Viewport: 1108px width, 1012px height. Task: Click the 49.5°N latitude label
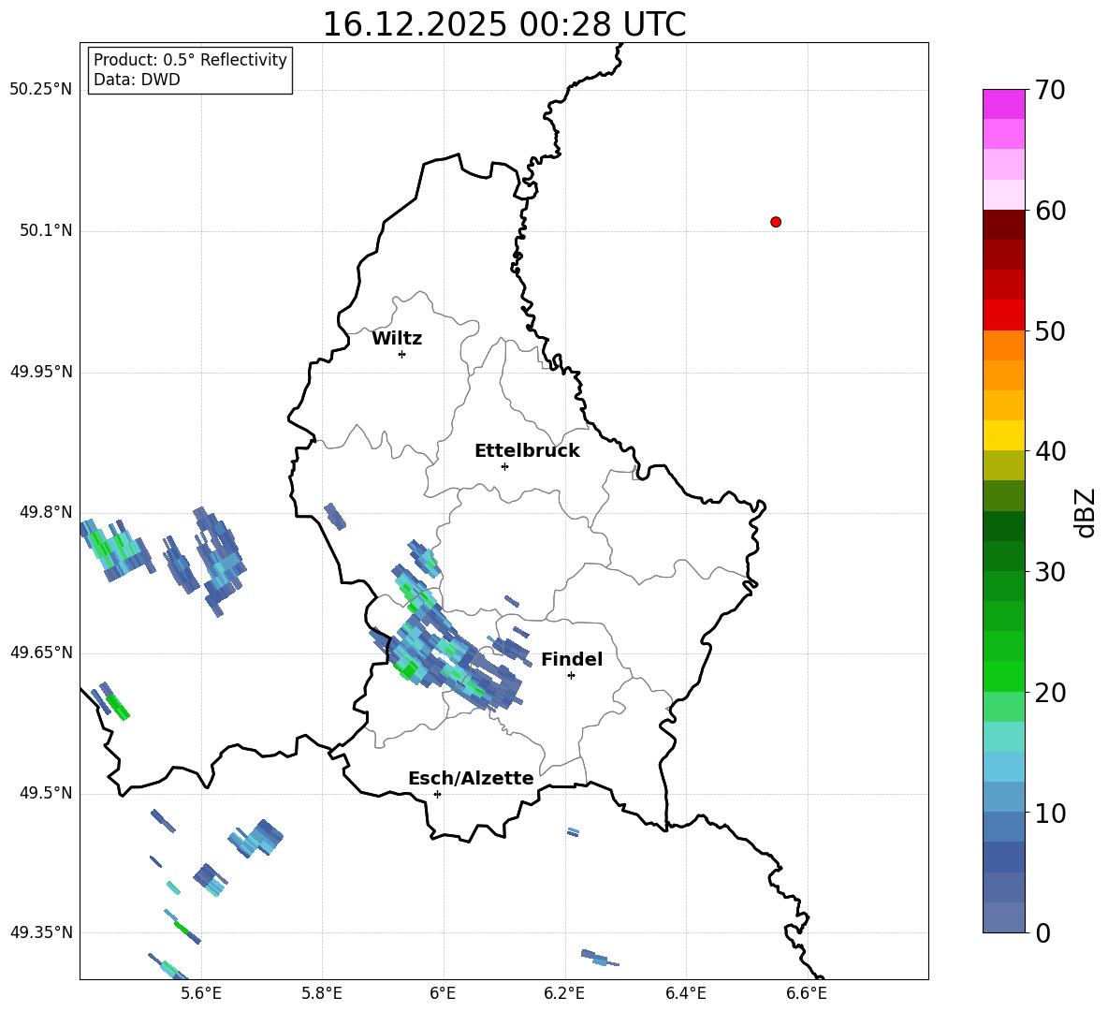(x=45, y=793)
